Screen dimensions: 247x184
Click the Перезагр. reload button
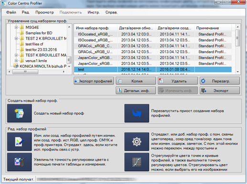[220, 81]
